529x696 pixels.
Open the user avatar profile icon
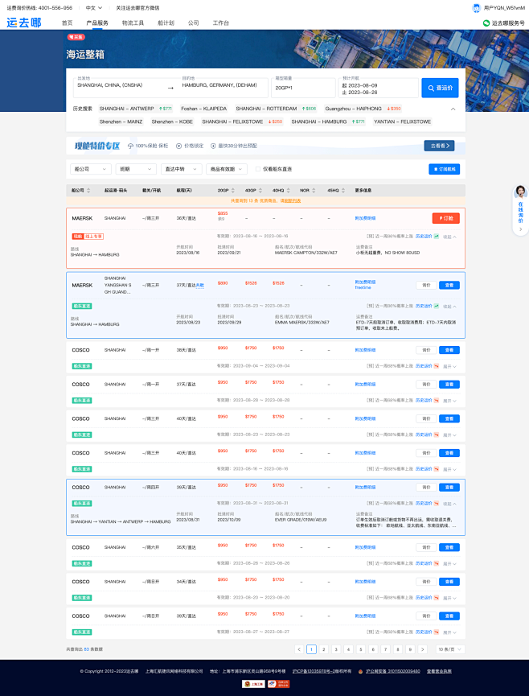476,8
